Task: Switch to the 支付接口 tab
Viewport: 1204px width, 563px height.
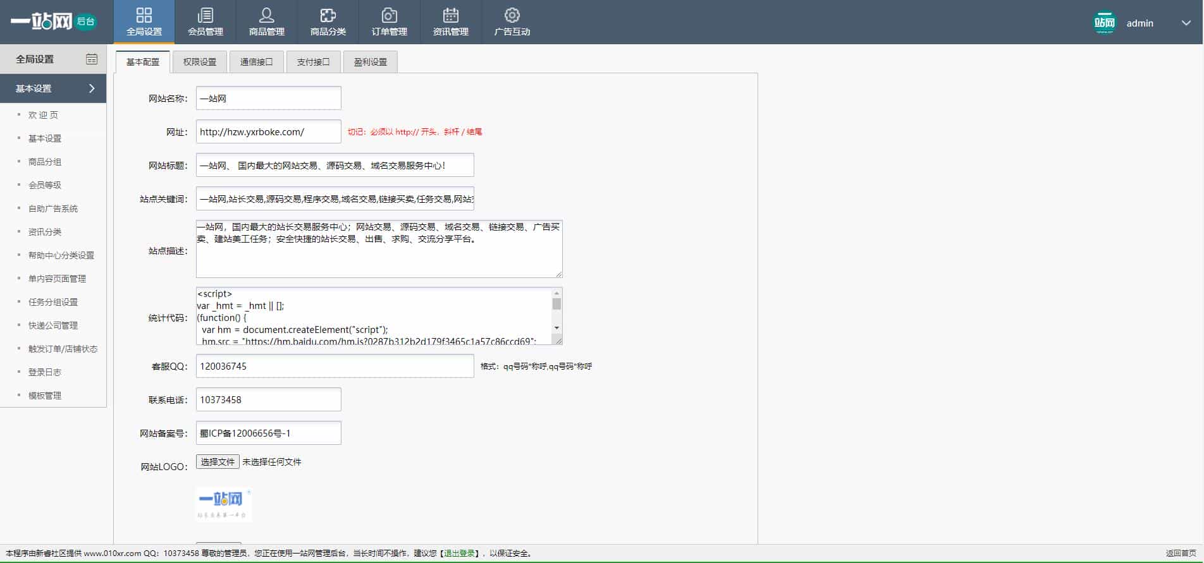Action: pyautogui.click(x=314, y=62)
